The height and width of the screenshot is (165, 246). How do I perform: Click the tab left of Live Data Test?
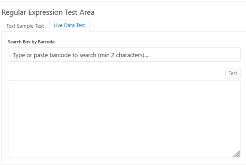click(25, 26)
